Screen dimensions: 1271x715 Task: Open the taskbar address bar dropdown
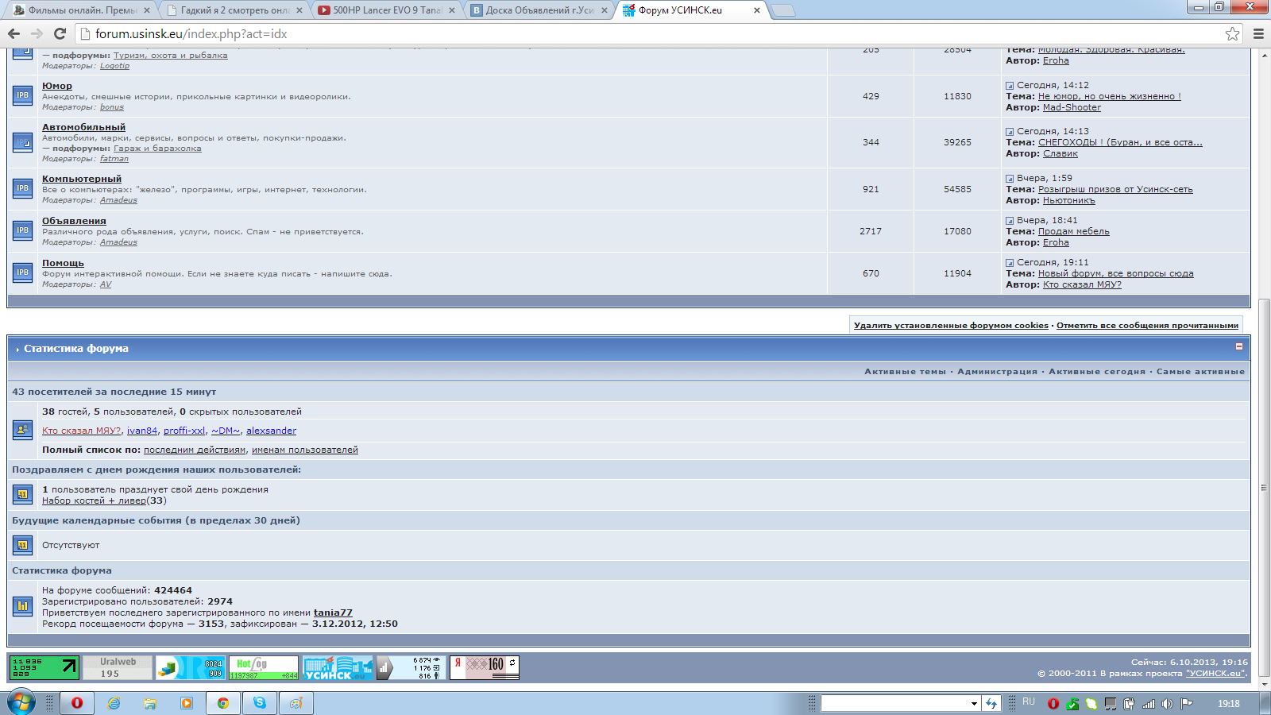point(974,703)
